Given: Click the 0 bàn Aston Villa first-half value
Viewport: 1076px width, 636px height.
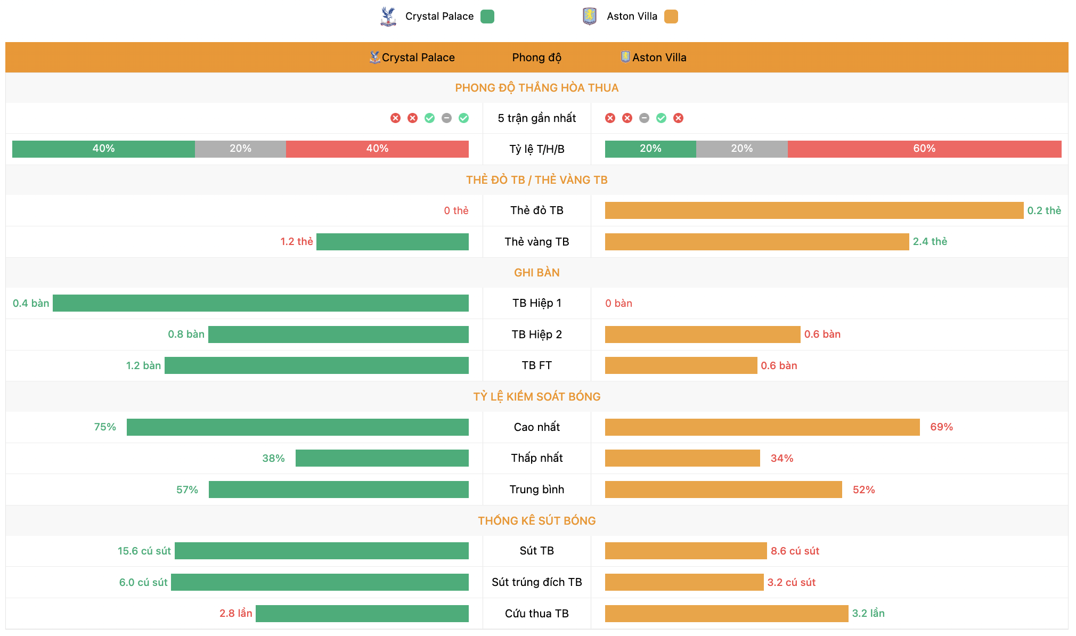Looking at the screenshot, I should (x=618, y=303).
